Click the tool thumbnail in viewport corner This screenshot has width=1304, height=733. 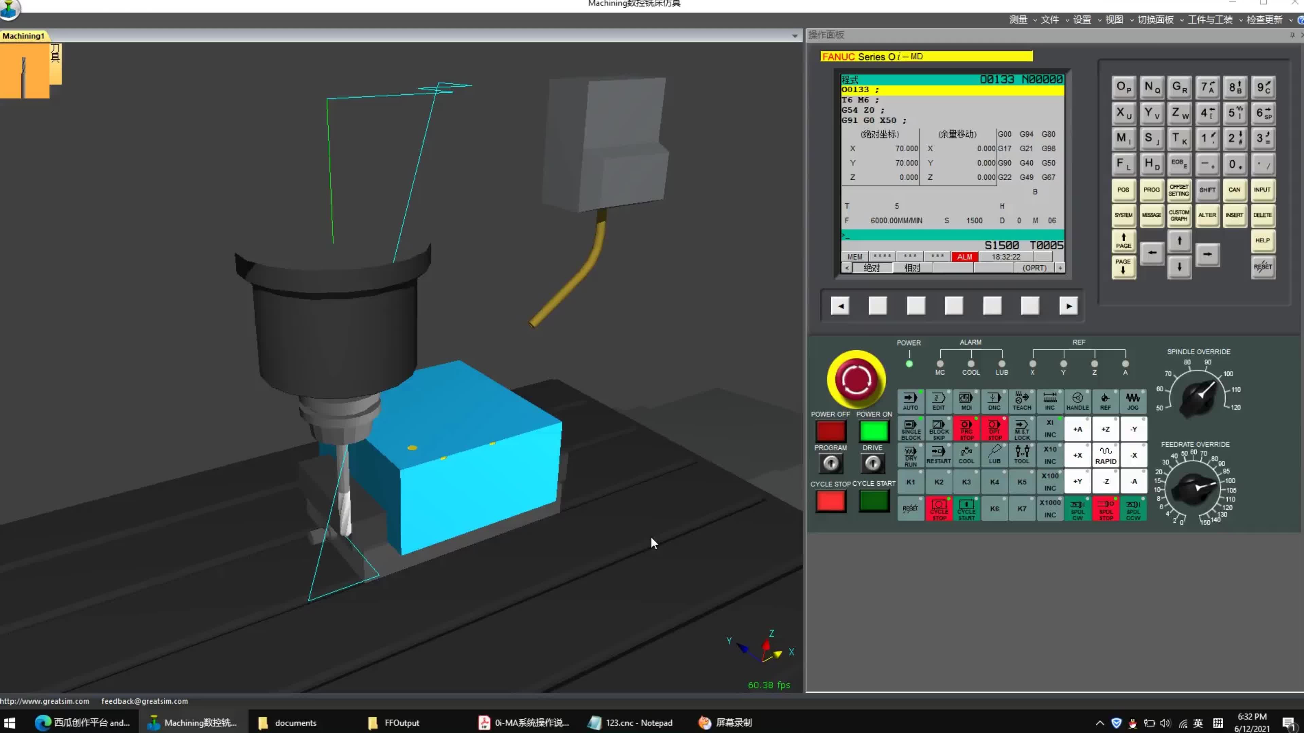[25, 71]
